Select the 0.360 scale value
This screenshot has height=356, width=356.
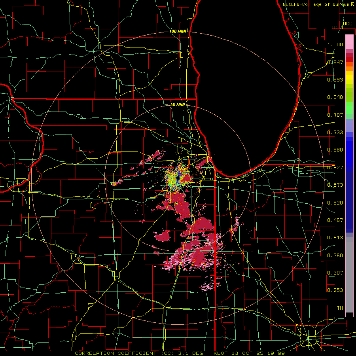point(335,256)
